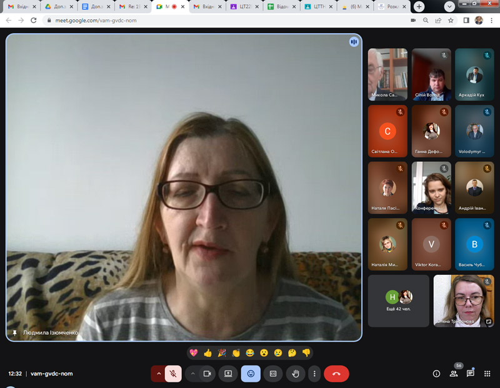Screen dimensions: 500x388
Task: Raise hand using the hand icon
Action: pyautogui.click(x=295, y=374)
